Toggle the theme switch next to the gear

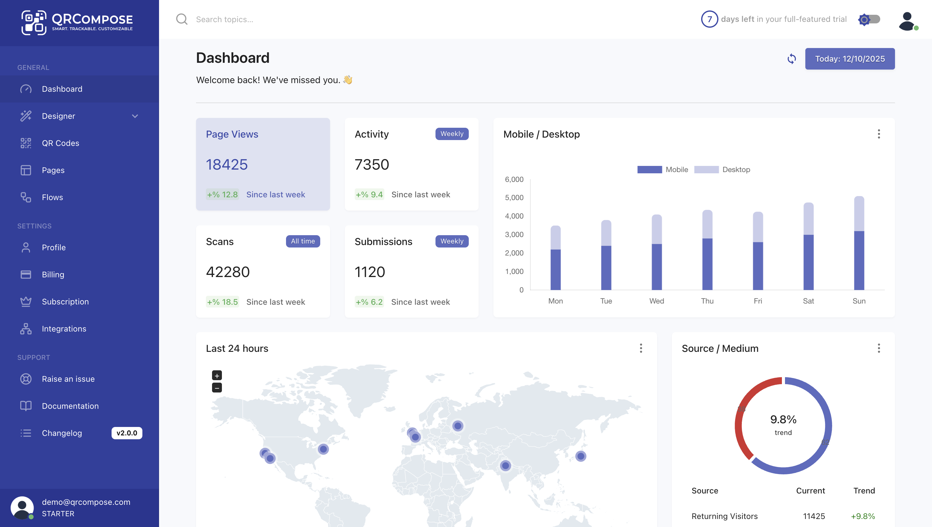point(870,19)
